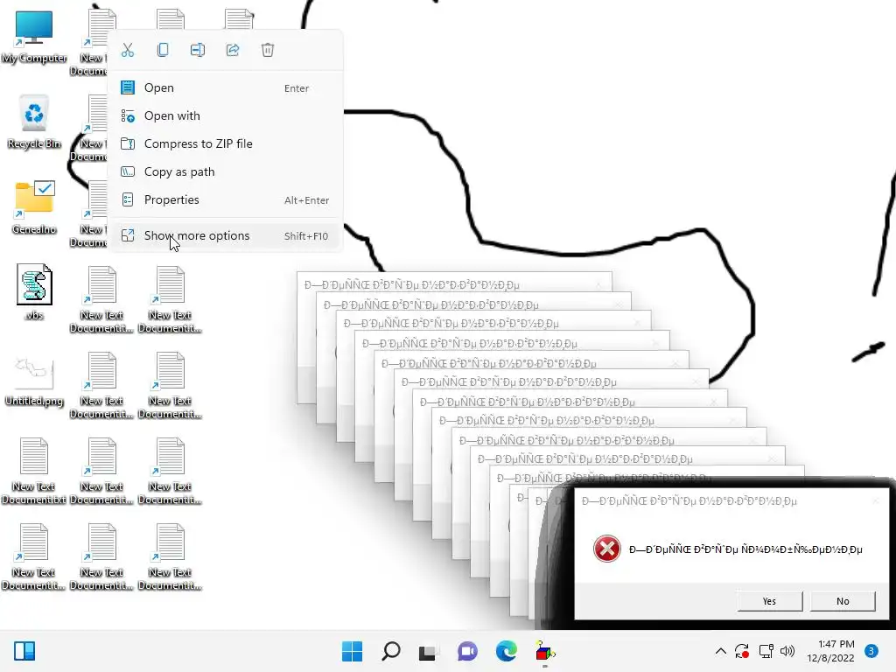Open the notification badge showing 3

871,651
